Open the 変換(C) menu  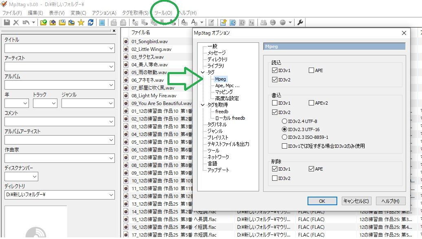(78, 13)
